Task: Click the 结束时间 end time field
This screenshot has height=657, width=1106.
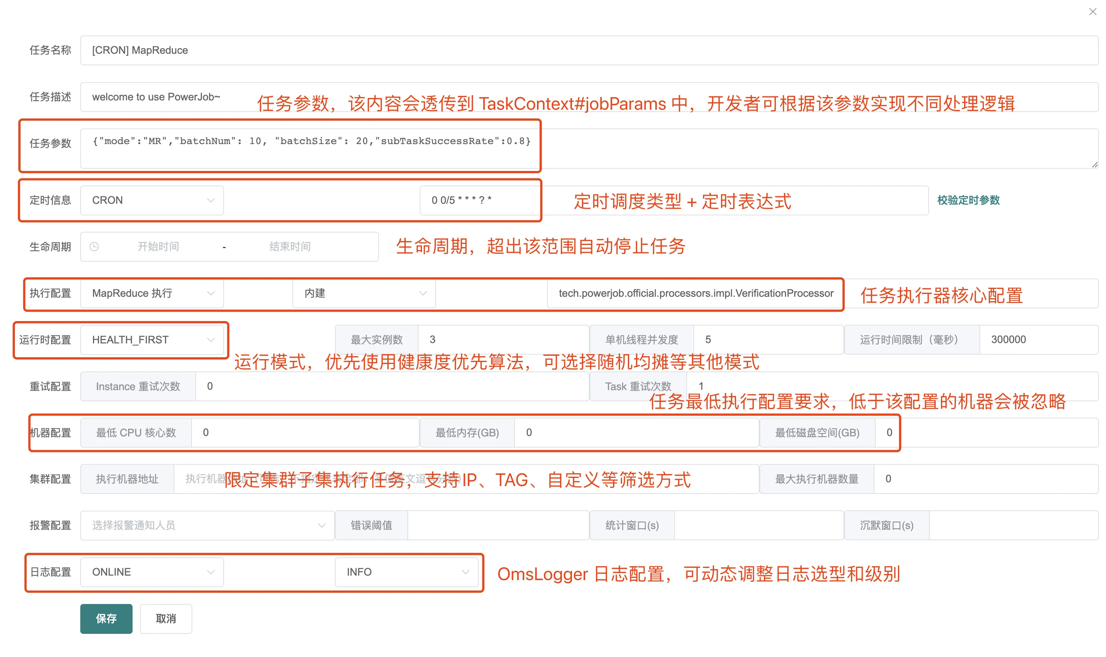Action: pyautogui.click(x=289, y=247)
